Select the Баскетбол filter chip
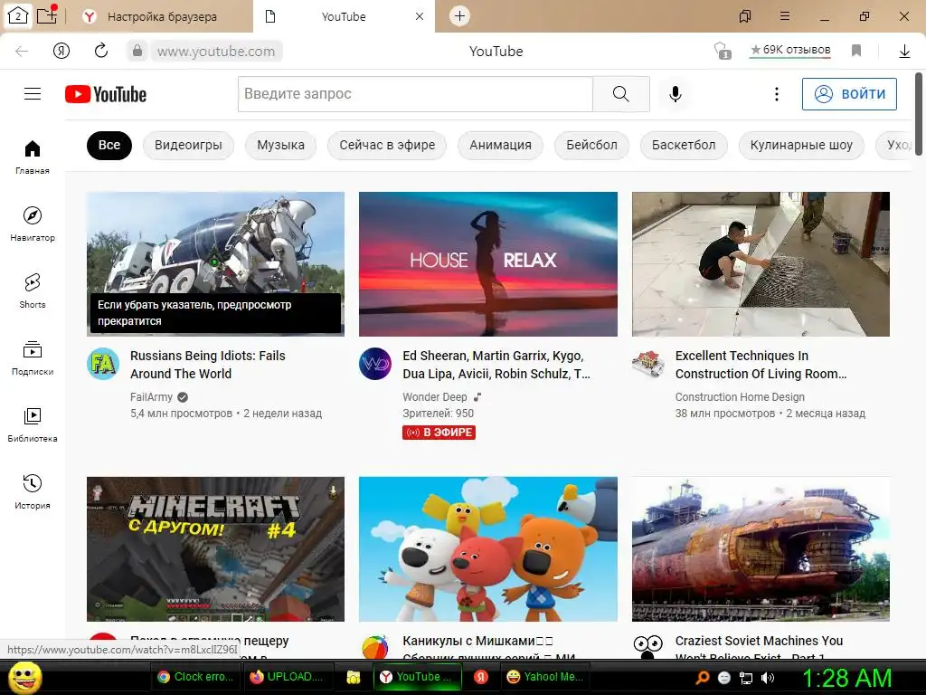Image resolution: width=926 pixels, height=695 pixels. (684, 146)
